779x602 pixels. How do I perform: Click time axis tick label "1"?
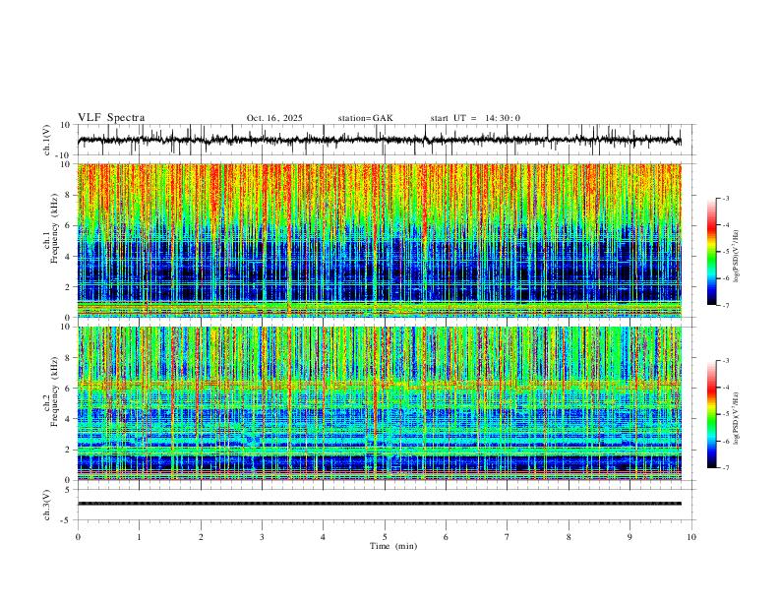(139, 537)
